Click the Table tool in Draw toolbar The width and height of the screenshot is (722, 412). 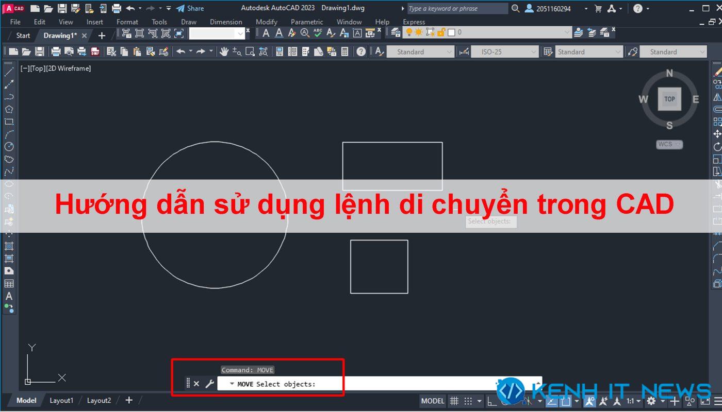(x=9, y=284)
